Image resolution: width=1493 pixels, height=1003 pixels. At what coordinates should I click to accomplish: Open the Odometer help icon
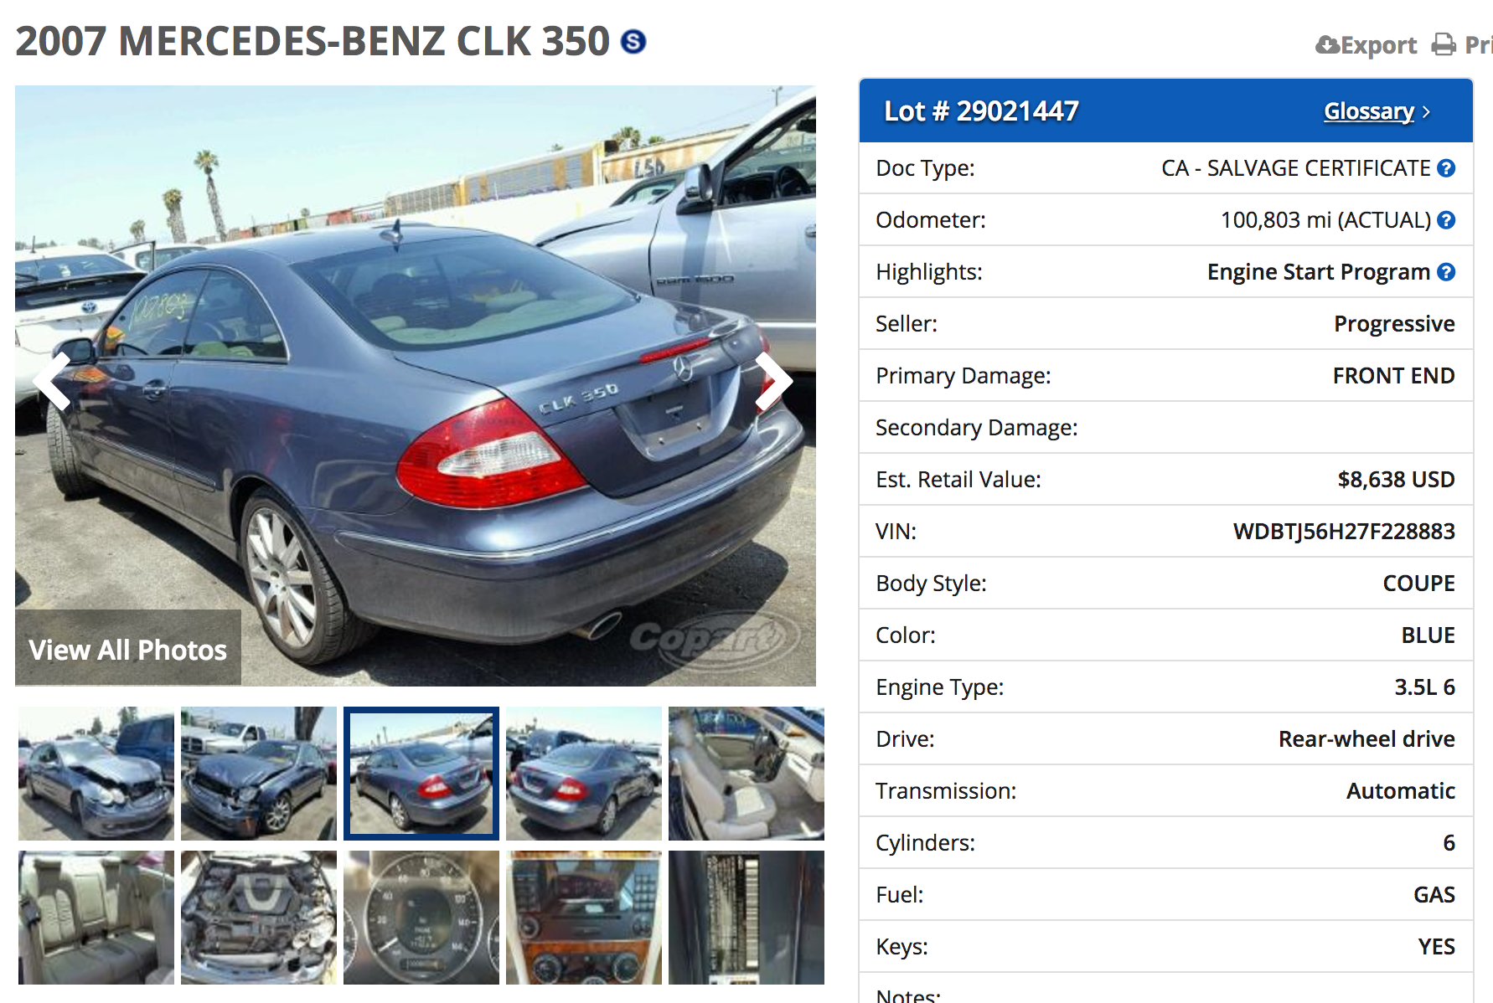pyautogui.click(x=1446, y=220)
